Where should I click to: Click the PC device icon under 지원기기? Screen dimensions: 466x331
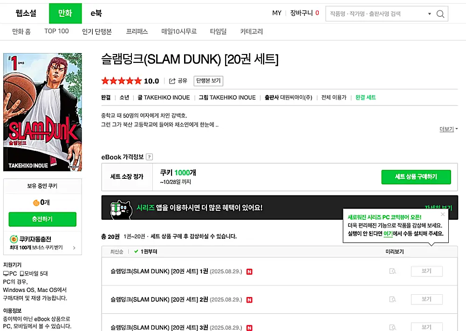(x=6, y=273)
